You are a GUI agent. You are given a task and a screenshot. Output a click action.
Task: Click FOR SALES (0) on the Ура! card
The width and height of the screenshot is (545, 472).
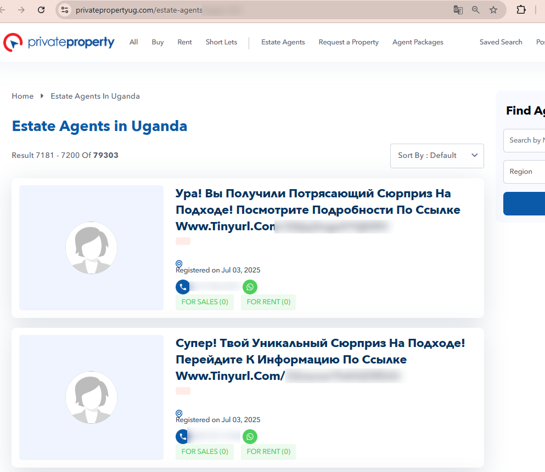(205, 302)
